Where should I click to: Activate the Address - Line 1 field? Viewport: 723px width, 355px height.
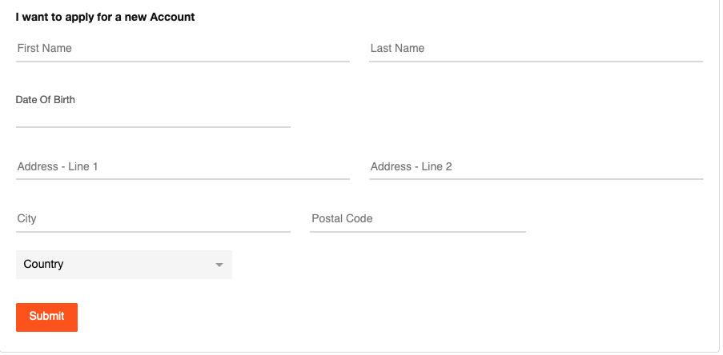point(183,167)
